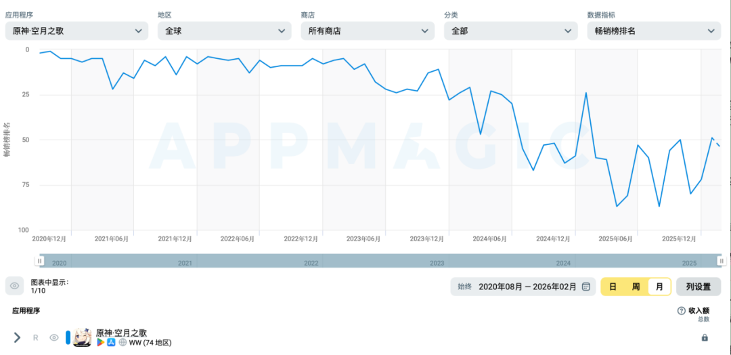The width and height of the screenshot is (731, 355).
Task: Click the WW (74 地区) text
Action: (150, 343)
